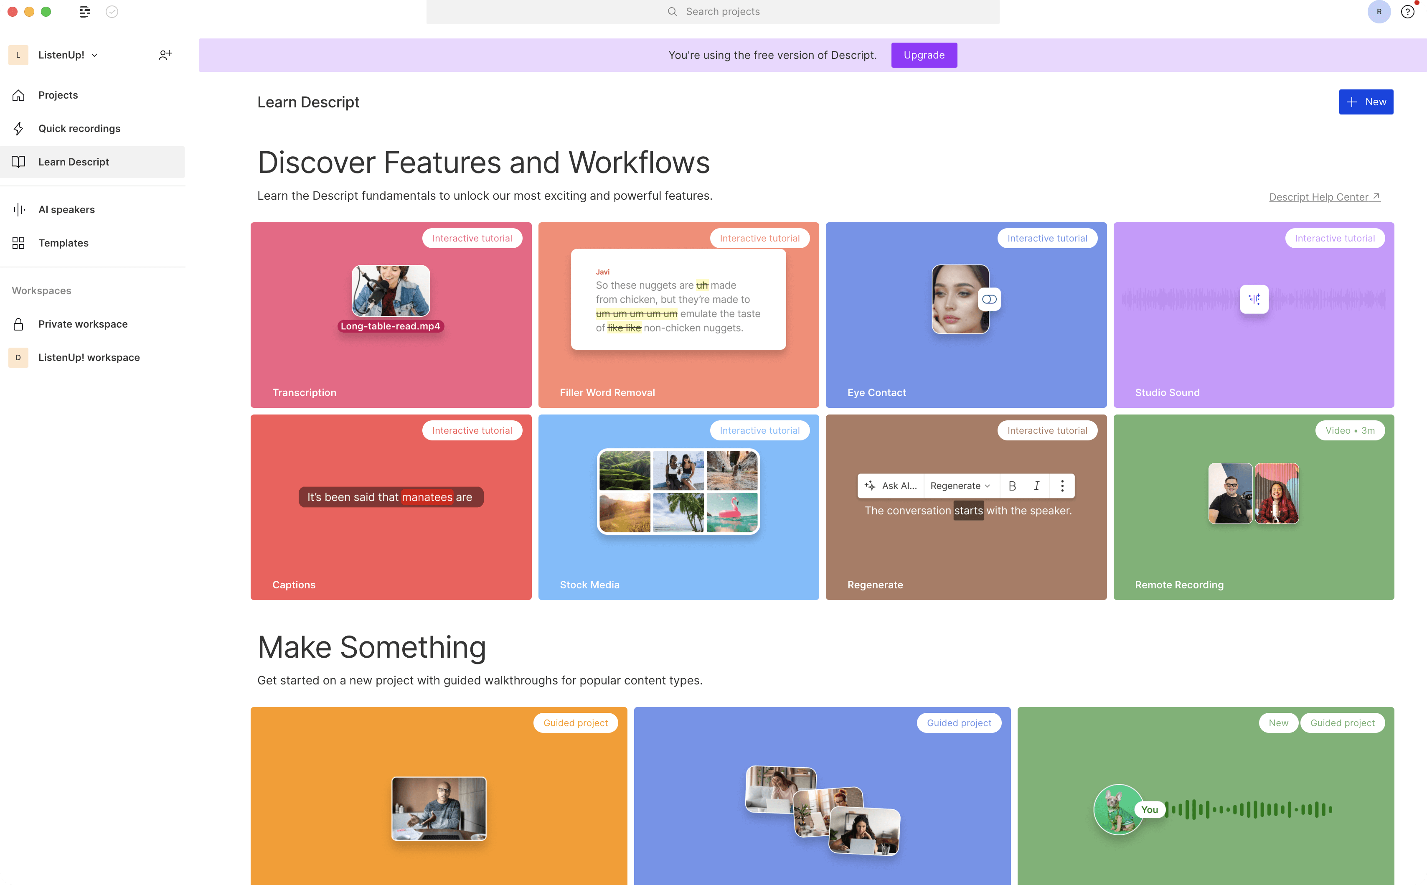Open the blue guided project card
The image size is (1427, 885).
[x=822, y=796]
